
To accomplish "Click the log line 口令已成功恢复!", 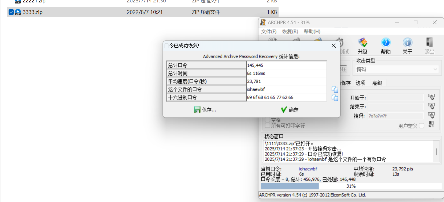I will point(304,154).
